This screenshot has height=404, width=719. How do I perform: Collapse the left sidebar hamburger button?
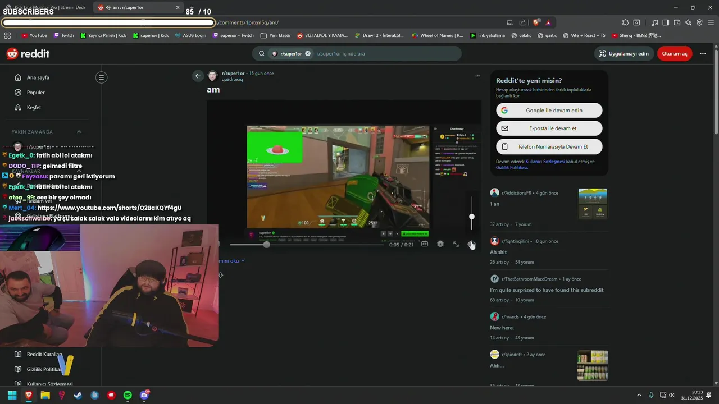pyautogui.click(x=101, y=77)
